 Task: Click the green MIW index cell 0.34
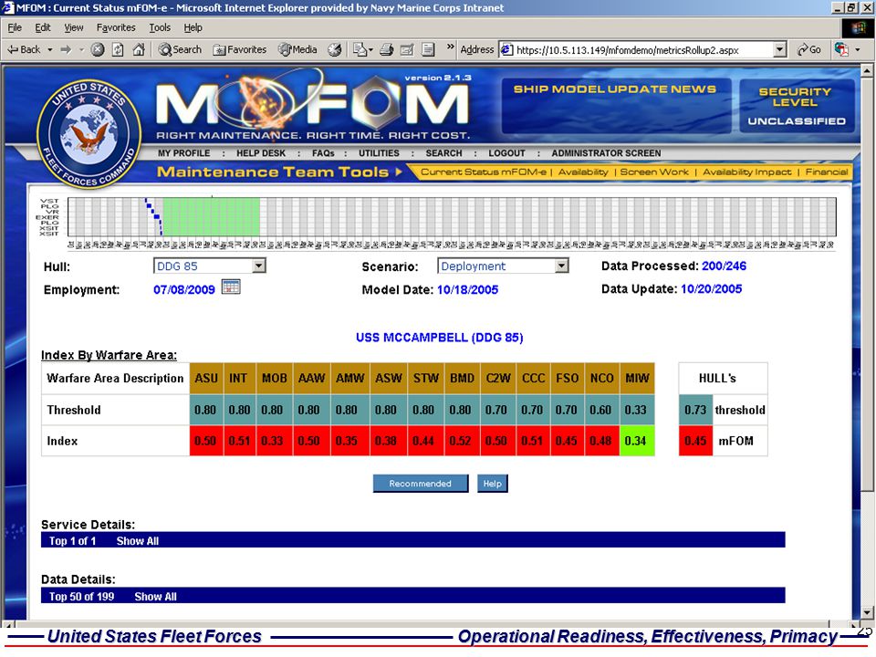coord(637,441)
